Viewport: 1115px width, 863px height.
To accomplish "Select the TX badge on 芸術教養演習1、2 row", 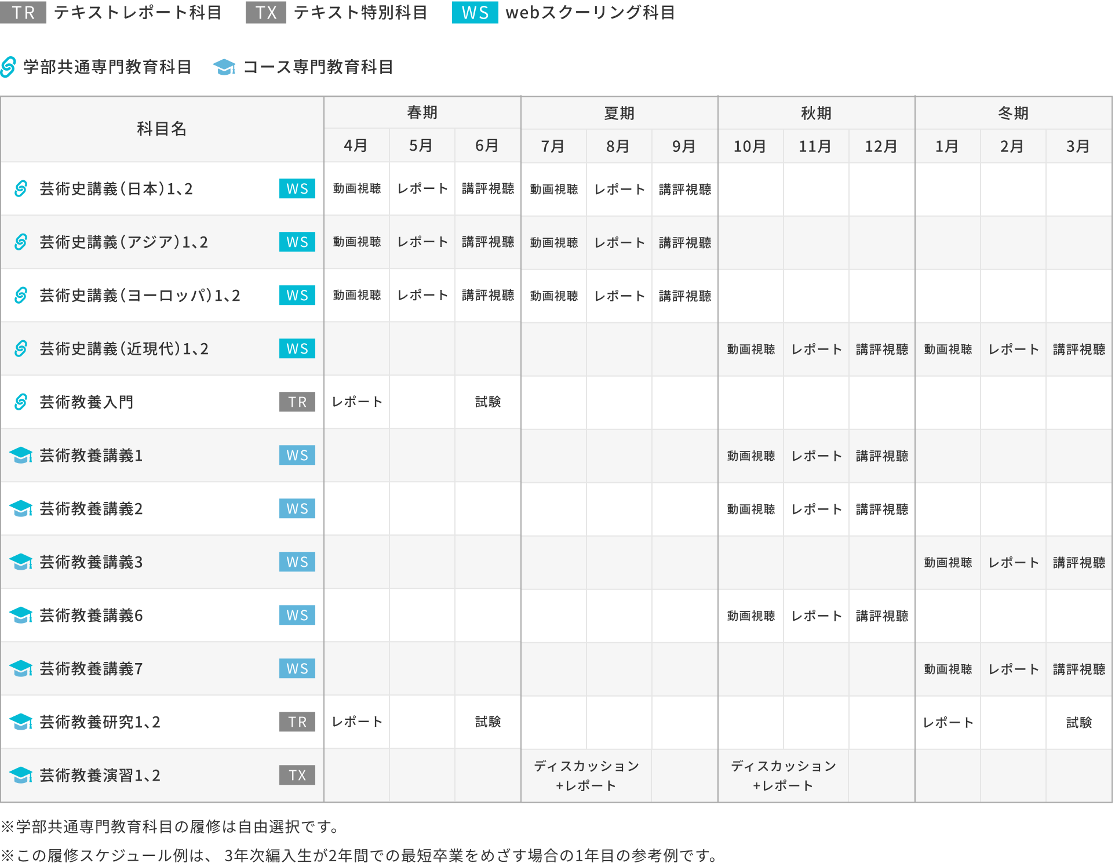I will (297, 775).
